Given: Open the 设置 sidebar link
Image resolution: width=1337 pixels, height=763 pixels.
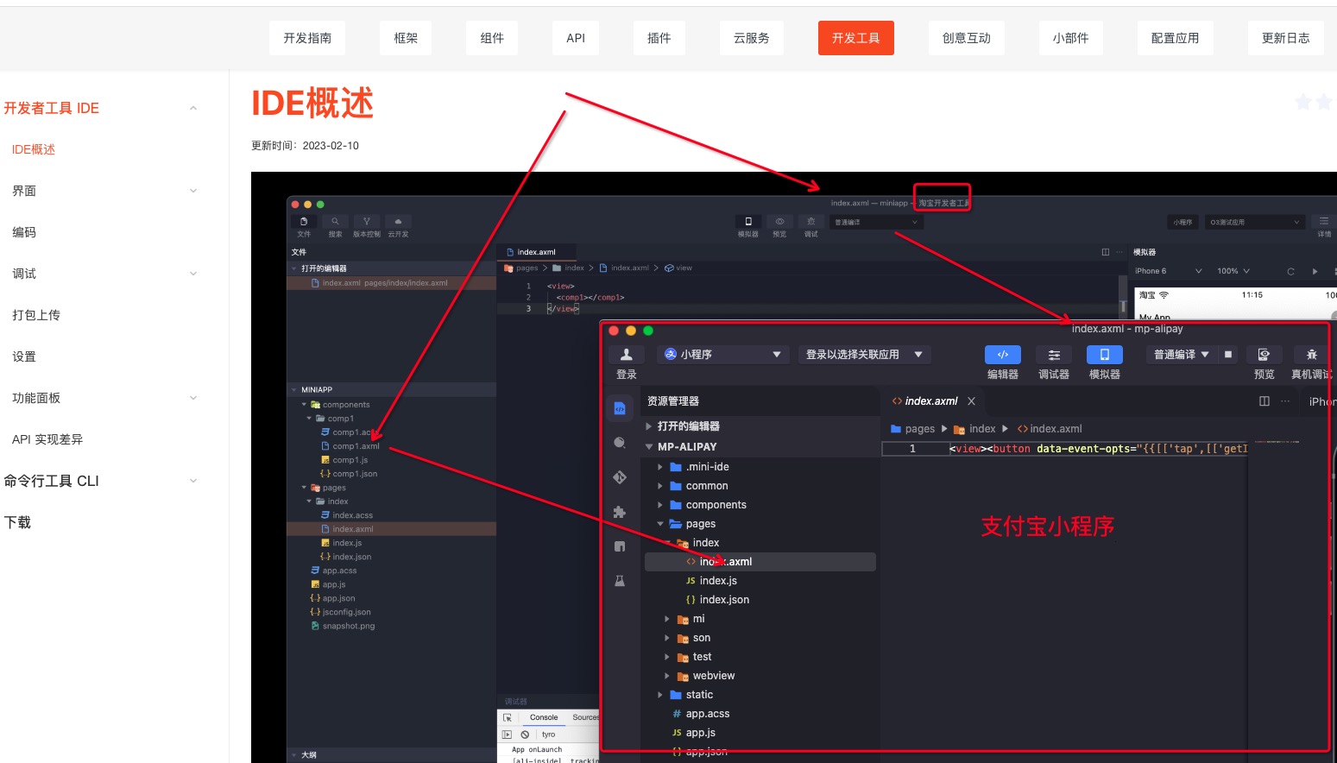Looking at the screenshot, I should tap(24, 356).
